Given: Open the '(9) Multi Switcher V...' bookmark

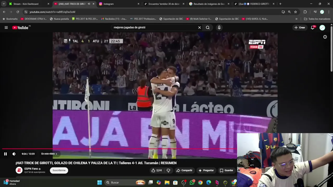Looking at the screenshot, I should pyautogui.click(x=199, y=19).
